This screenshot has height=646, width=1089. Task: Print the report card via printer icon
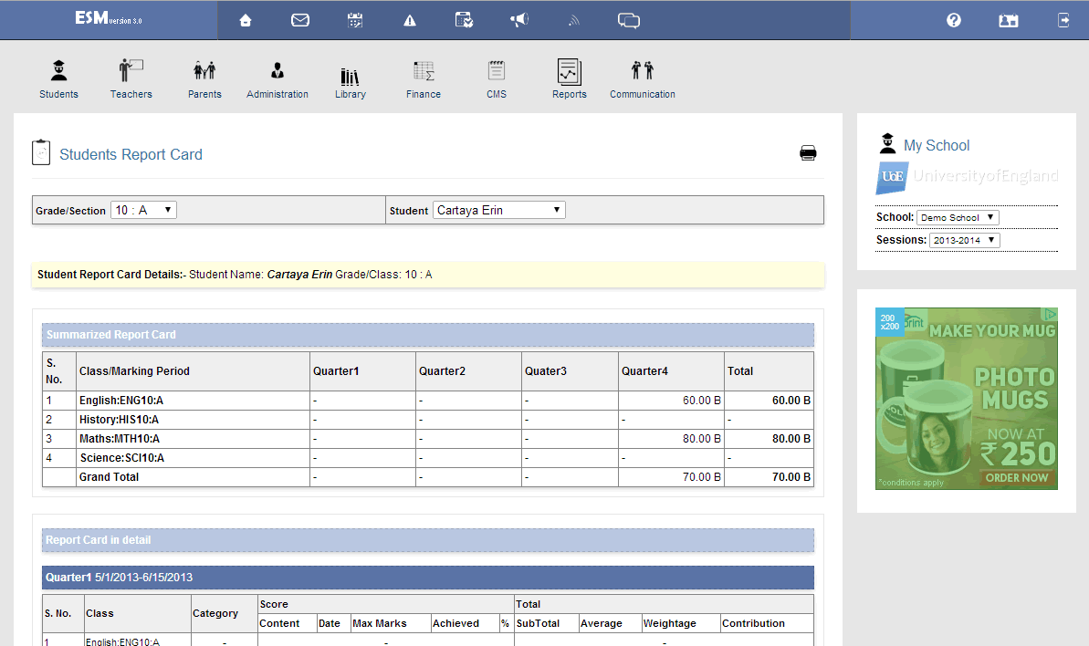(808, 152)
